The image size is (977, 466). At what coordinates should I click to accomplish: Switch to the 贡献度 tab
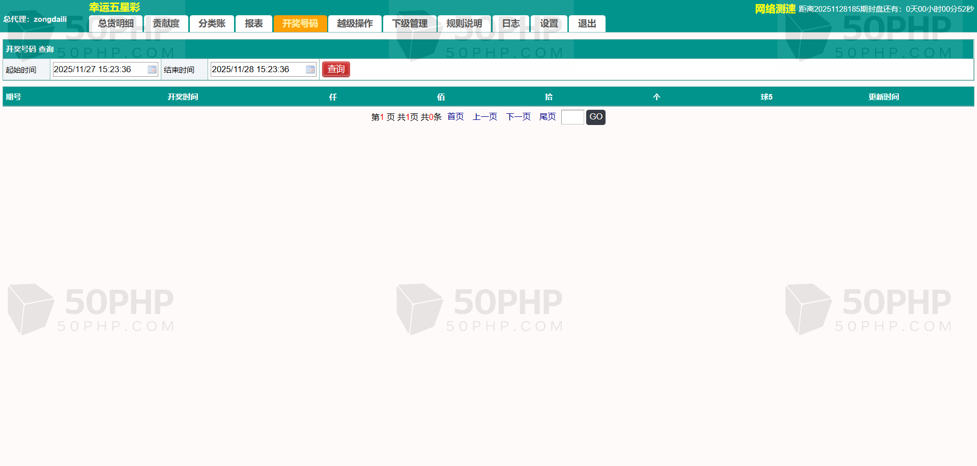(x=166, y=24)
